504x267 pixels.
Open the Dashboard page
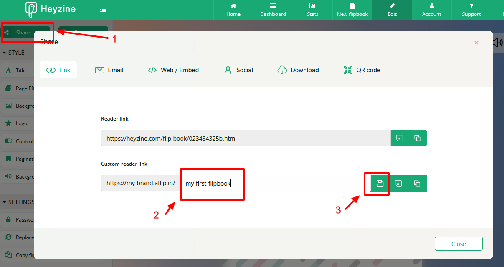coord(273,10)
